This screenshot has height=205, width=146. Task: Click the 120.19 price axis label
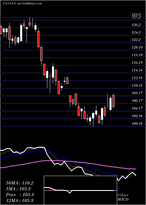137,47
